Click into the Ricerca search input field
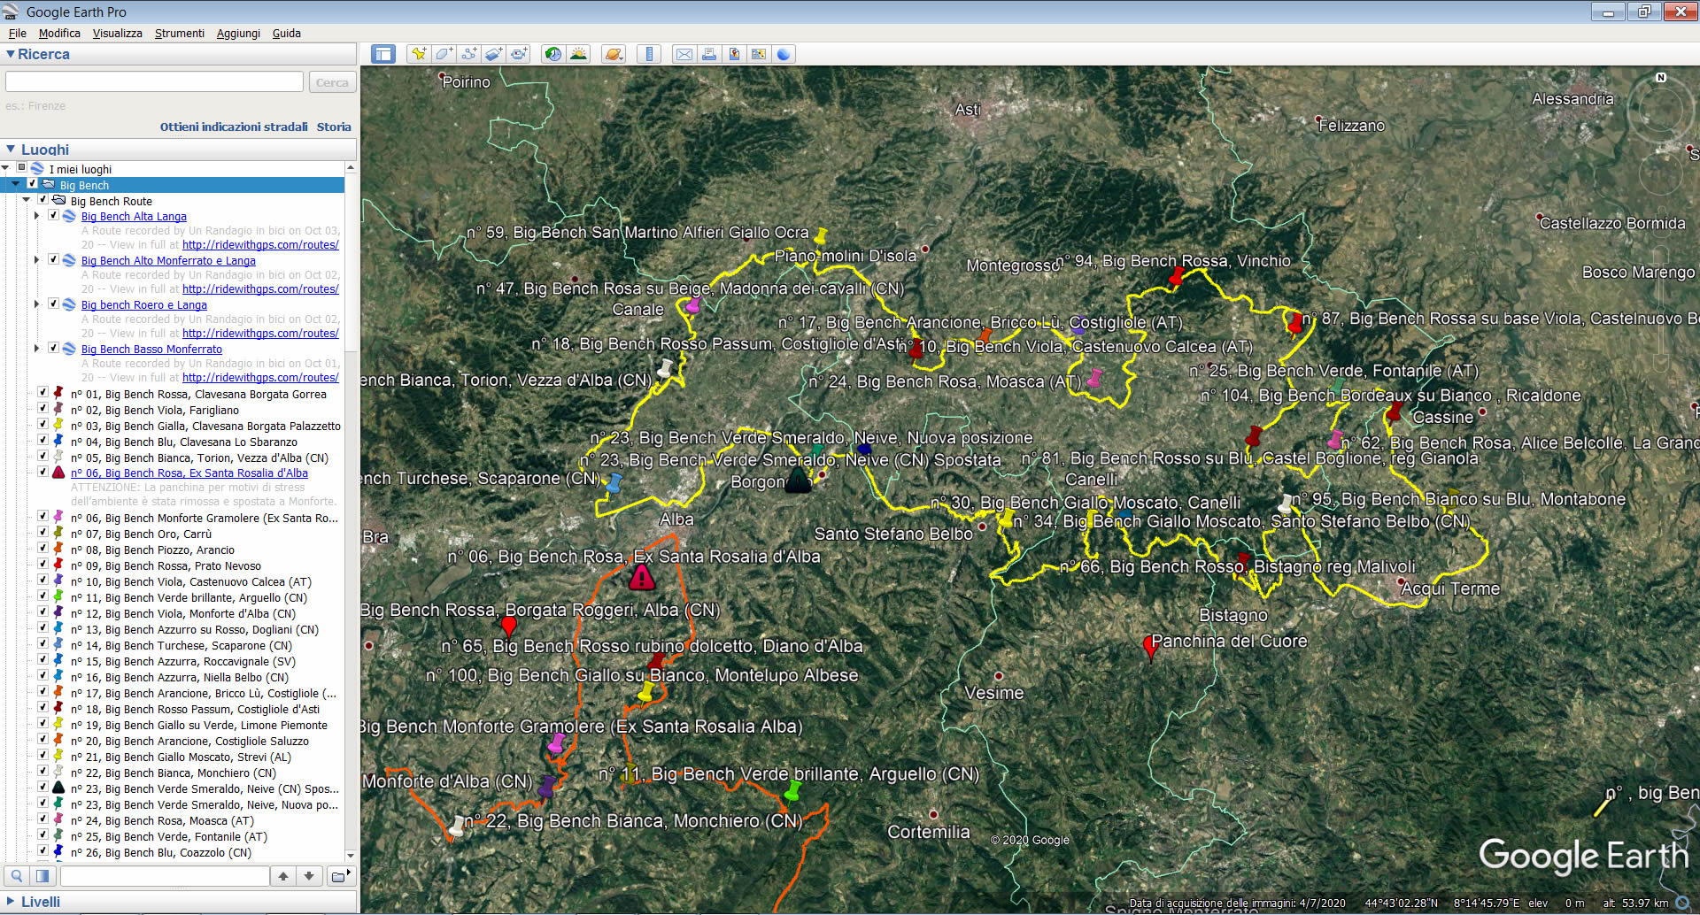Image resolution: width=1700 pixels, height=915 pixels. 154,81
